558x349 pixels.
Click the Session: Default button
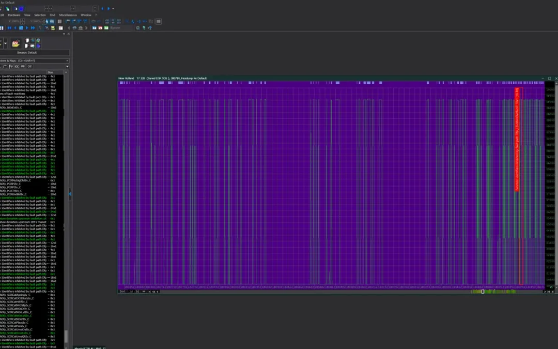pos(27,52)
